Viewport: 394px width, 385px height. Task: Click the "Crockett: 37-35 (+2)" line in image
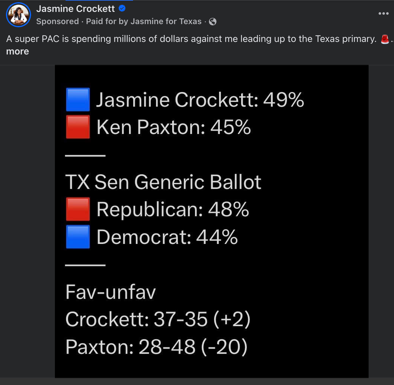pos(158,319)
